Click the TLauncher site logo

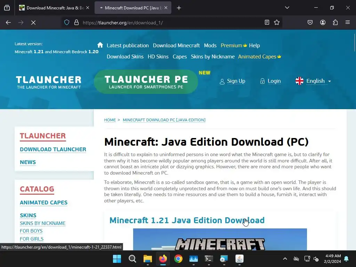point(49,82)
